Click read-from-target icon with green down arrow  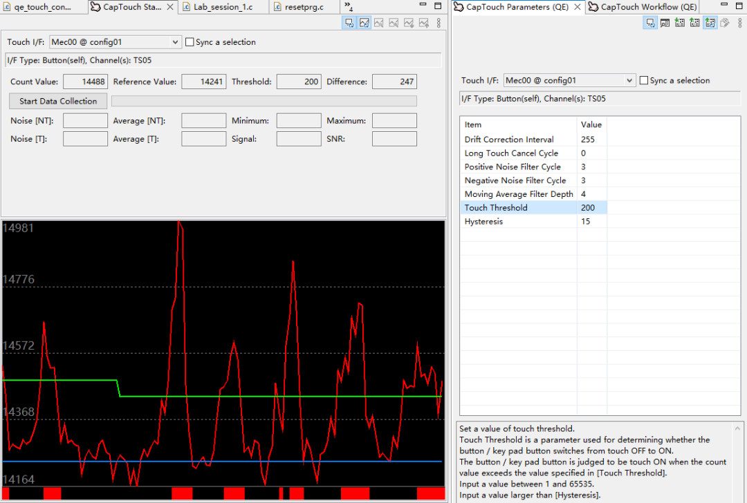click(x=679, y=23)
